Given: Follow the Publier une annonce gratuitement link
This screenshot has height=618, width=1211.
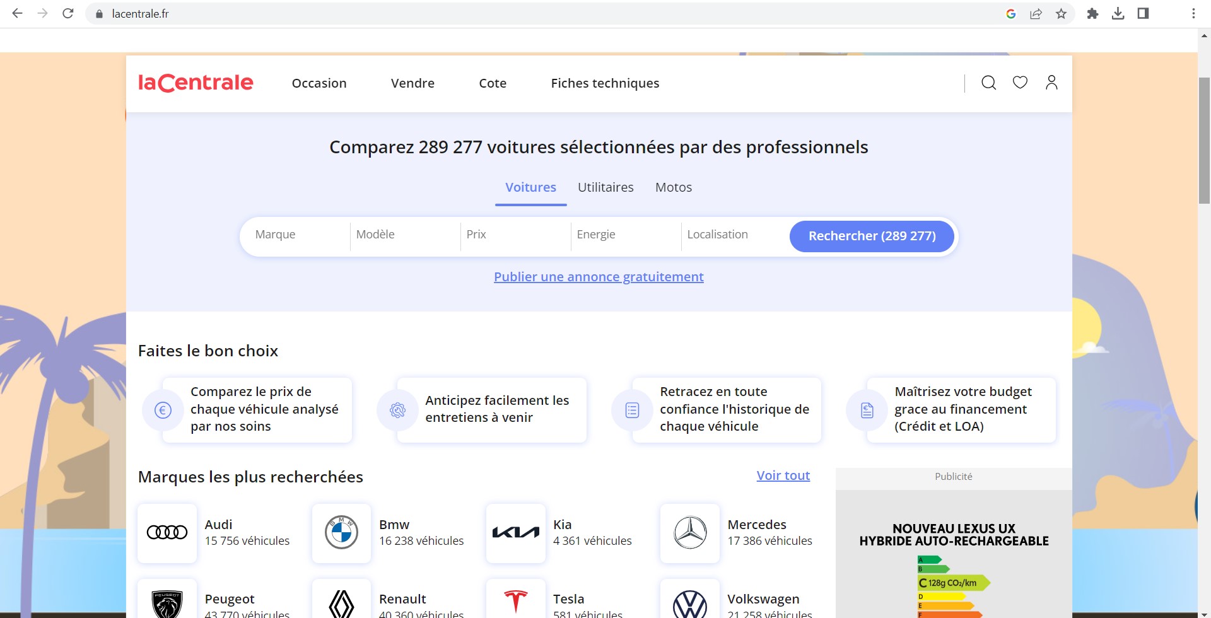Looking at the screenshot, I should 599,277.
